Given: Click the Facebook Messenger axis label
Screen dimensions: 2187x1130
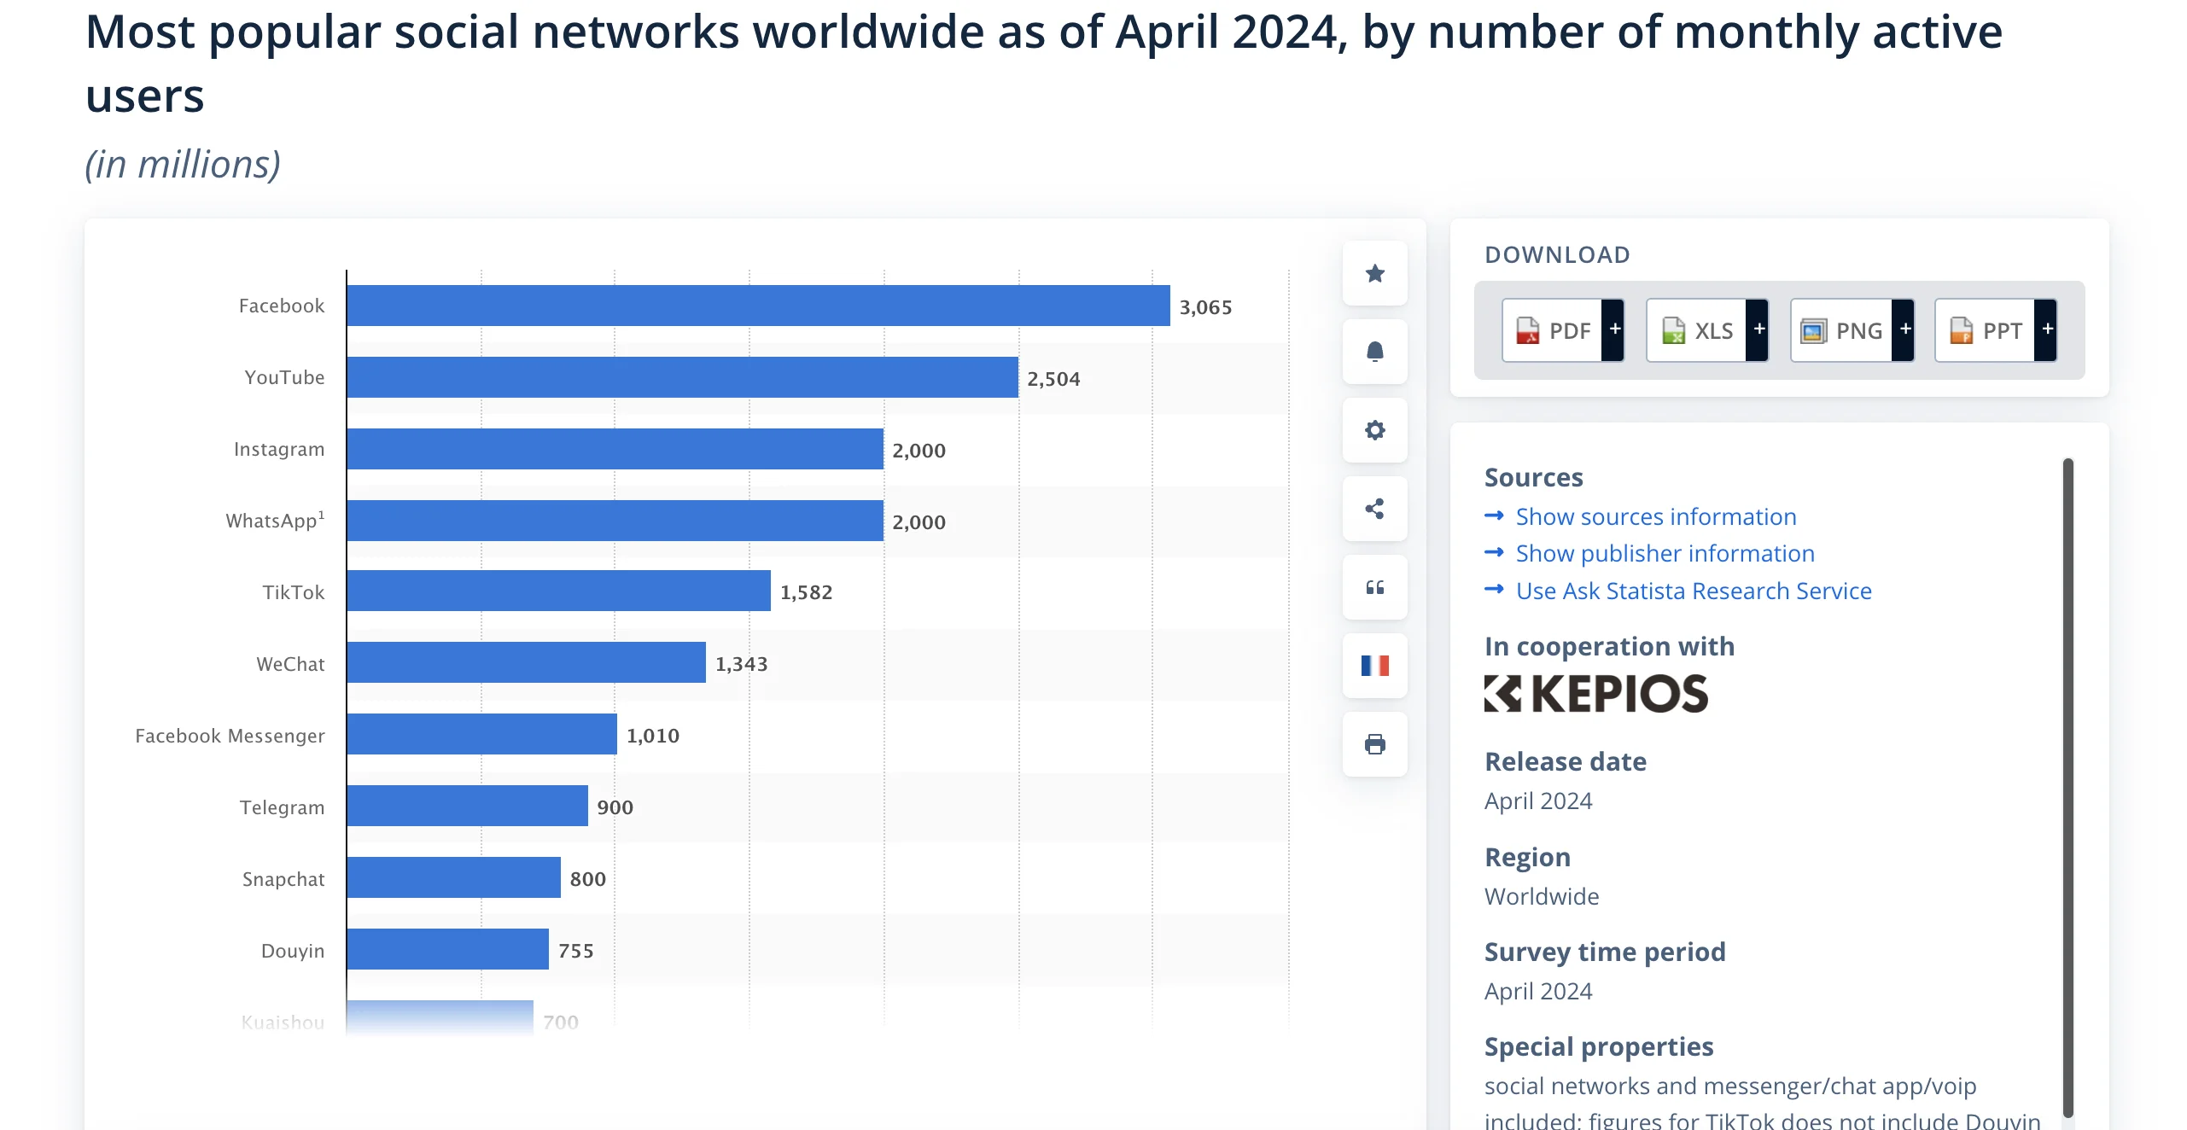Looking at the screenshot, I should pos(230,736).
